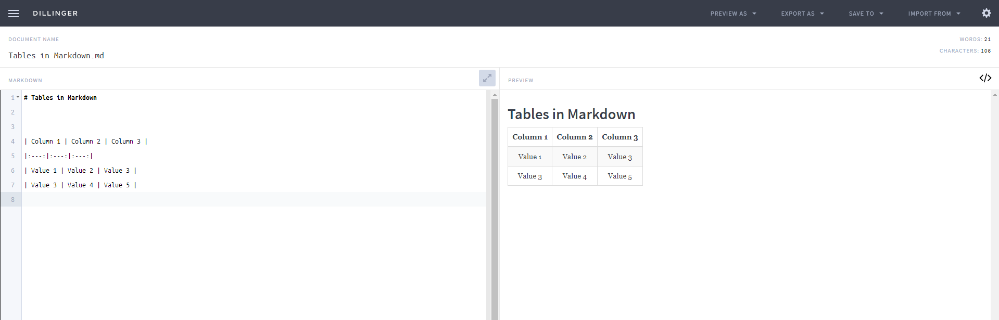
Task: Click the editor vertical scrollbar
Action: pyautogui.click(x=495, y=208)
